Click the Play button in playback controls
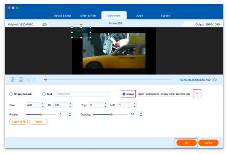The width and height of the screenshot is (228, 154). click(13, 79)
